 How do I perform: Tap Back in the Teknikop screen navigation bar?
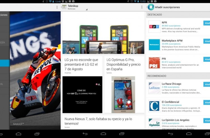click(85, 134)
